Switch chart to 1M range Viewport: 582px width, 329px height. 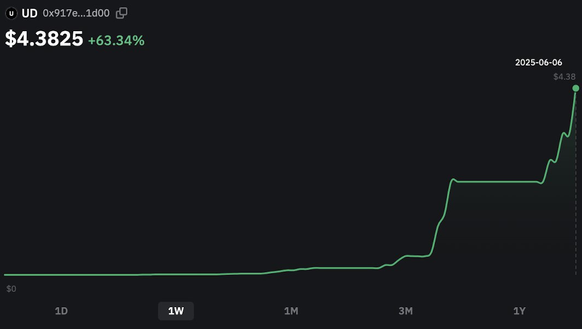[291, 311]
